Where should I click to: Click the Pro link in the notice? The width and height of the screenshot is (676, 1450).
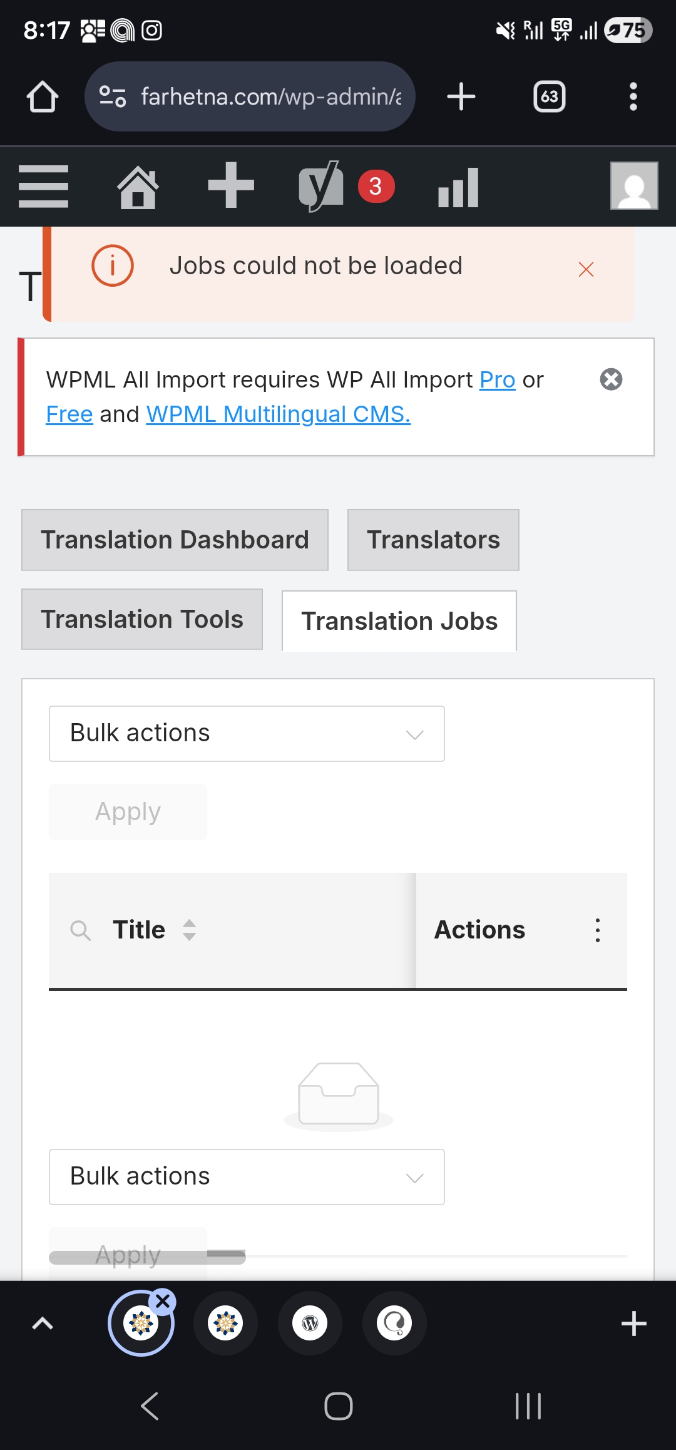497,380
